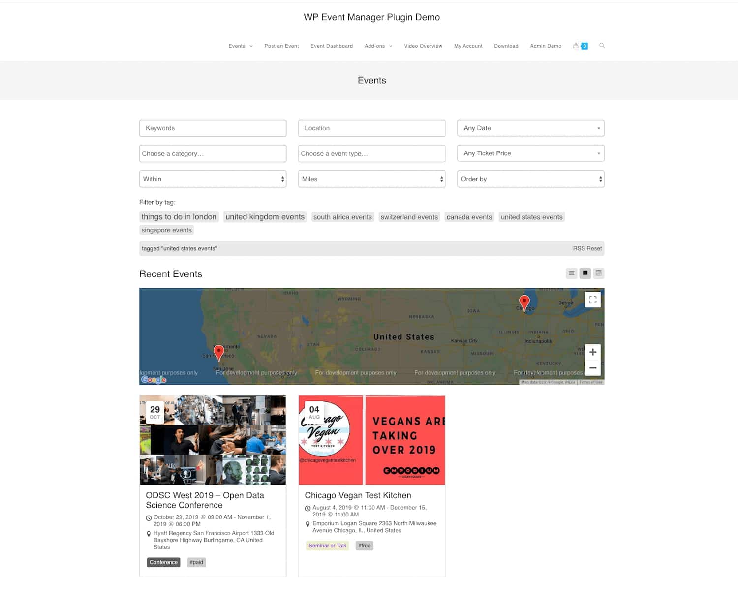The image size is (738, 607).
Task: Expand the Order by selector
Action: (530, 179)
